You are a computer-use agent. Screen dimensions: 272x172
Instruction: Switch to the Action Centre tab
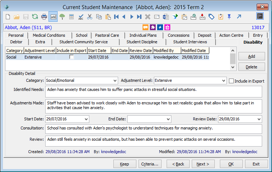(x=231, y=35)
